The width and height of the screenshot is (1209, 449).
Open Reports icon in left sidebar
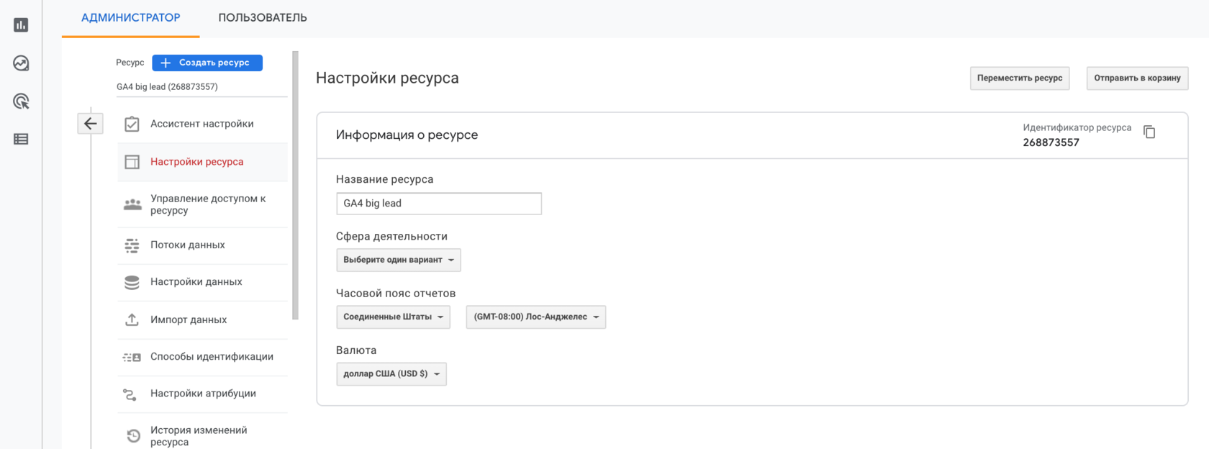pyautogui.click(x=21, y=25)
